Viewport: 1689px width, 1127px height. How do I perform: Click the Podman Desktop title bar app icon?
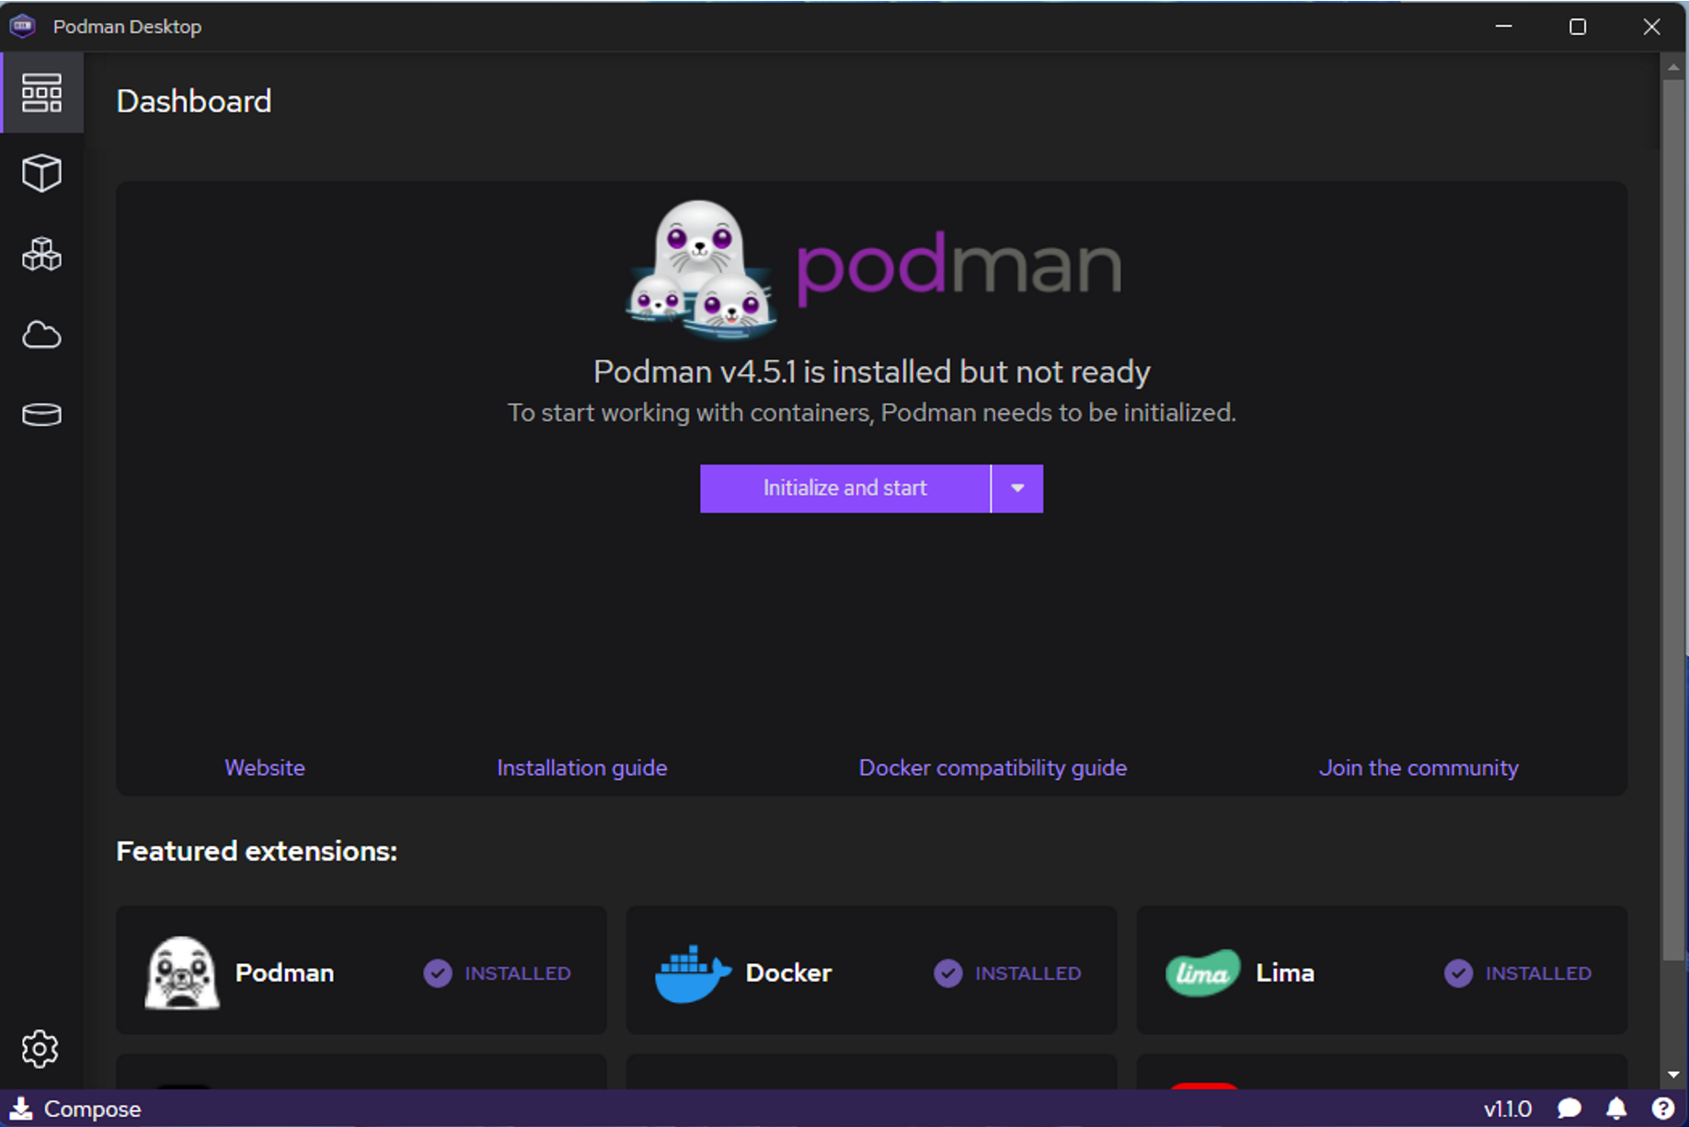[22, 26]
